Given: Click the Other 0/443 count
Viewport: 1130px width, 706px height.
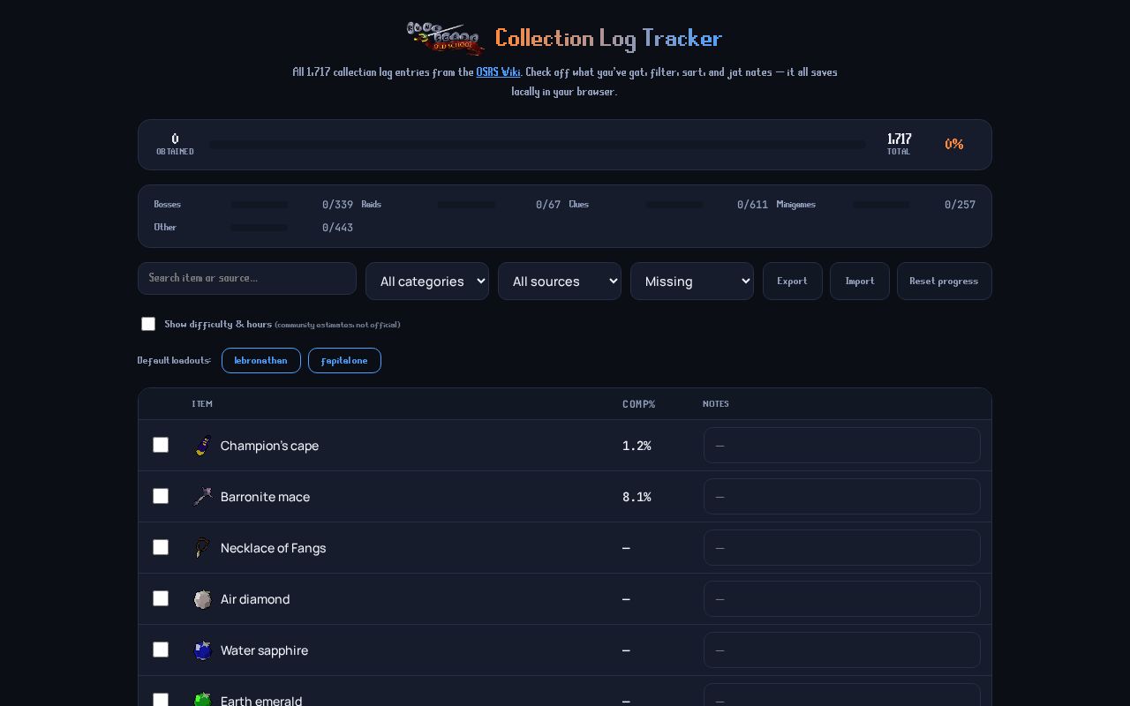Looking at the screenshot, I should tap(337, 228).
